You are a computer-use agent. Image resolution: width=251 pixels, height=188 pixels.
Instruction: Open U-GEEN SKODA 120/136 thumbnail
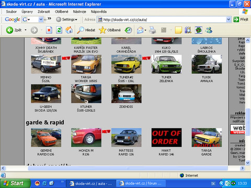pyautogui.click(x=46, y=93)
